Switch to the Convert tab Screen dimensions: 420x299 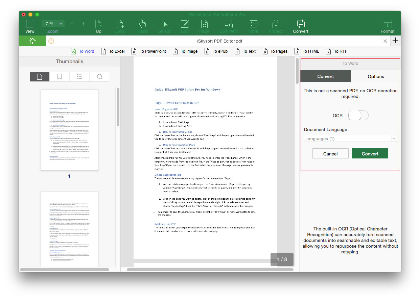point(326,76)
